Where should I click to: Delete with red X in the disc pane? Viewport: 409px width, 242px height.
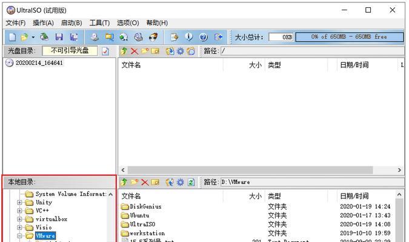tap(135, 51)
